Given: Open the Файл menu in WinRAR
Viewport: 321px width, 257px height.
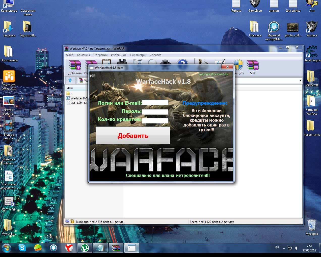Looking at the screenshot, I should 70,55.
